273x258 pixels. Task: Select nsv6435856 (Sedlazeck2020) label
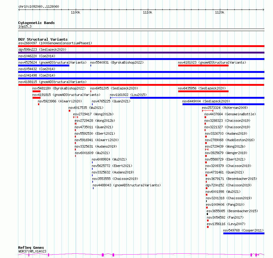pos(202,88)
